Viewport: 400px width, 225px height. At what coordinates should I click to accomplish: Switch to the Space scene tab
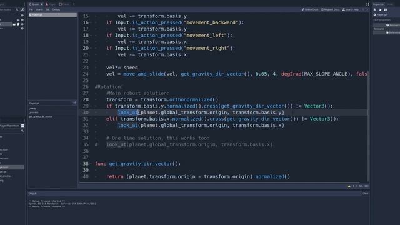coord(35,4)
